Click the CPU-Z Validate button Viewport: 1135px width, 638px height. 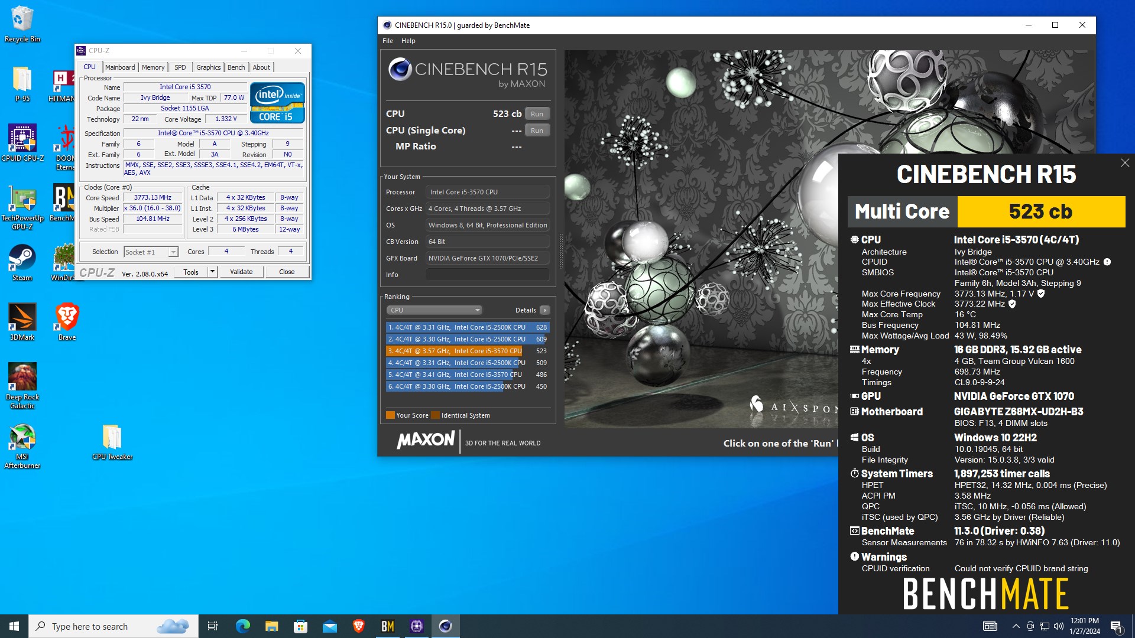pos(241,272)
